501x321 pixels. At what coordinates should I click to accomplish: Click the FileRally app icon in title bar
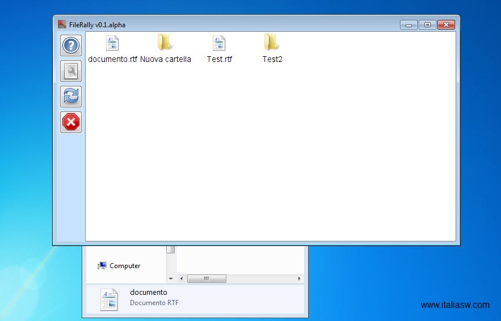(x=62, y=24)
